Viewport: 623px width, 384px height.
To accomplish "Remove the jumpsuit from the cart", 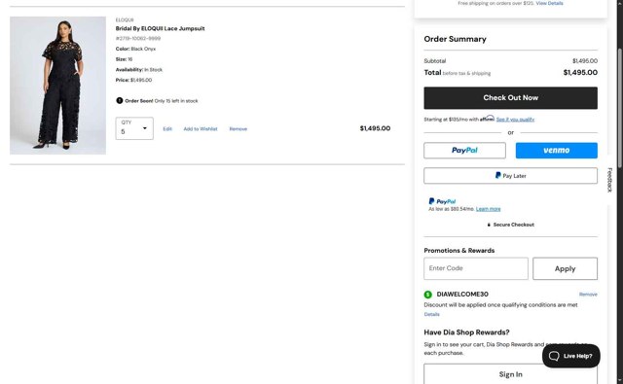I will (238, 129).
